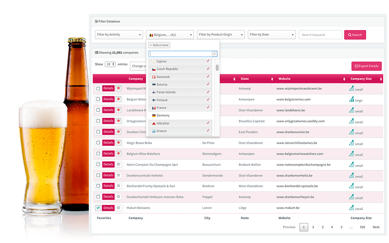Click the empty star for Makart Boissons
The width and height of the screenshot is (389, 243).
[118, 208]
